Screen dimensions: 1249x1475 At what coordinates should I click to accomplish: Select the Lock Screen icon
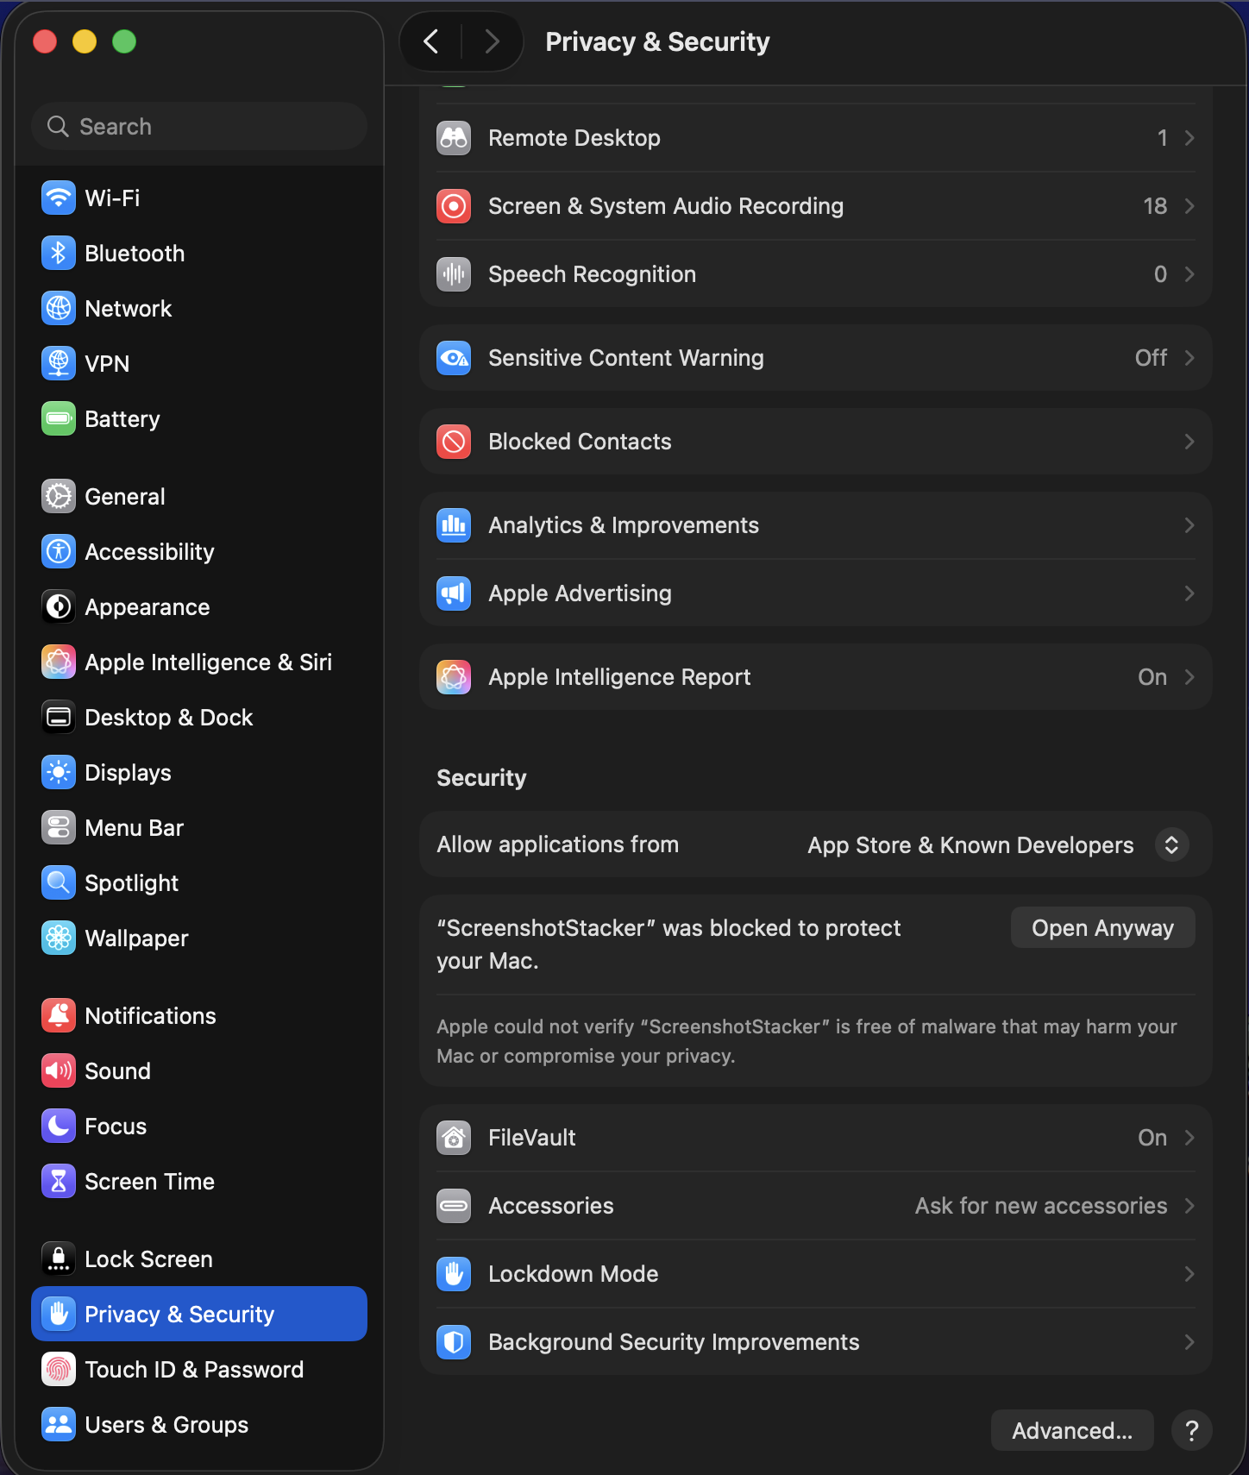[x=59, y=1259]
